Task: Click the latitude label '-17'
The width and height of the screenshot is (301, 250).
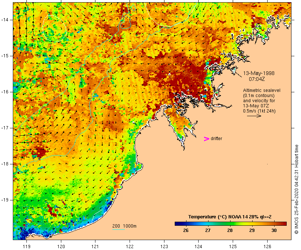Action: coord(5,128)
